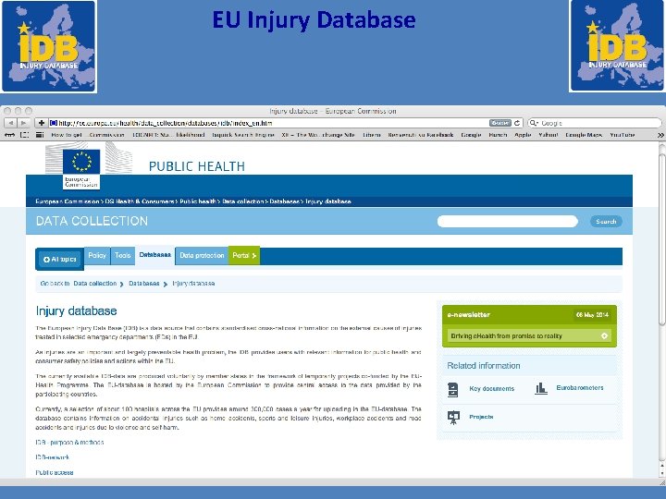Open the Eurobarometers link
This screenshot has width=666, height=499.
[580, 388]
